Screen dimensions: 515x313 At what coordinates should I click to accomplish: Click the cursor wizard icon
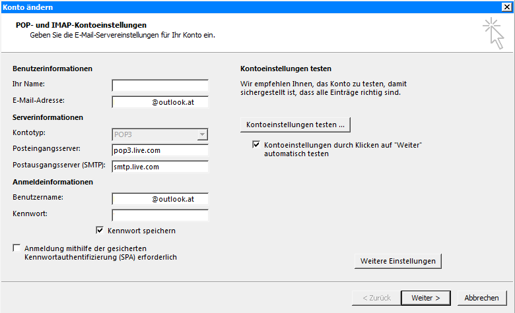tap(493, 33)
